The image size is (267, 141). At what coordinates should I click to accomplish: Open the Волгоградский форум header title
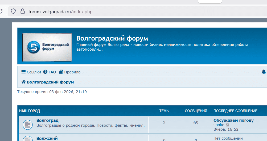pyautogui.click(x=112, y=38)
